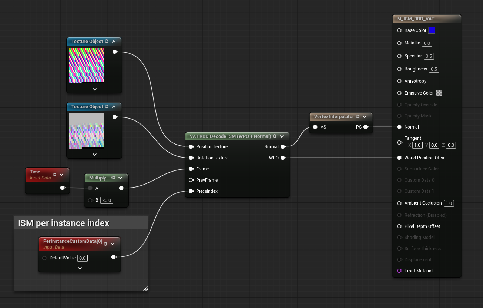Viewport: 483px width, 308px height.
Task: Click the Pixel Depth Offset pin
Action: [399, 226]
